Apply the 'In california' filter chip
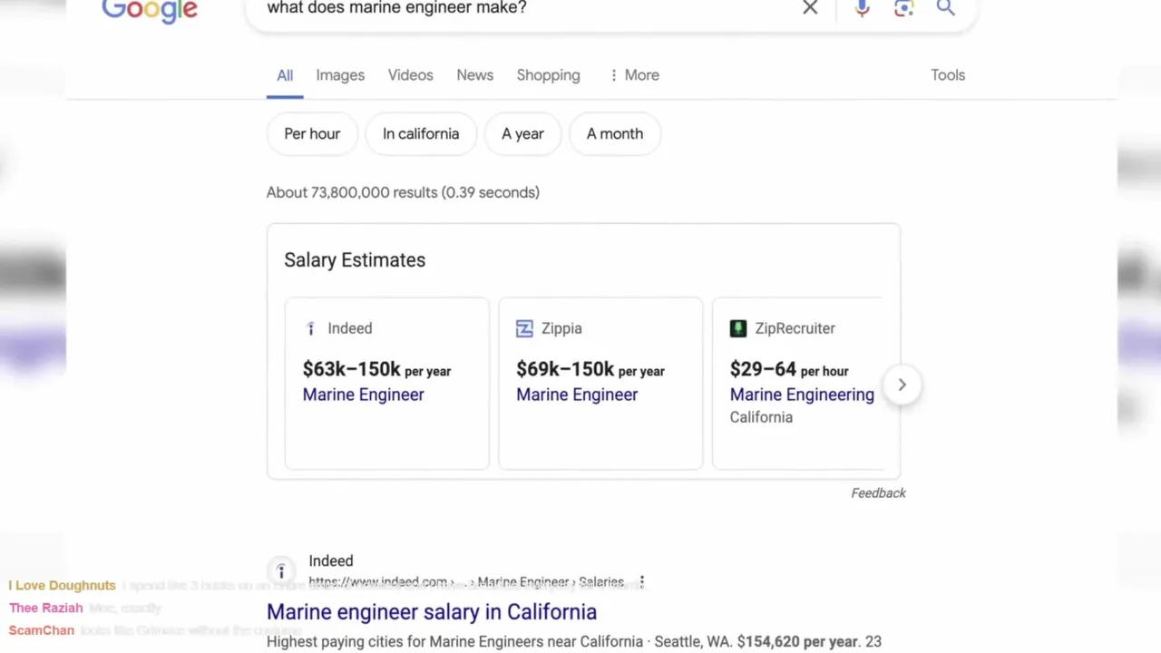1161x653 pixels. [420, 134]
